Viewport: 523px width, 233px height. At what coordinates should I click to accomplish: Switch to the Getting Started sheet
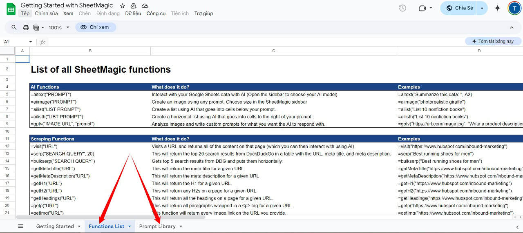coord(55,226)
